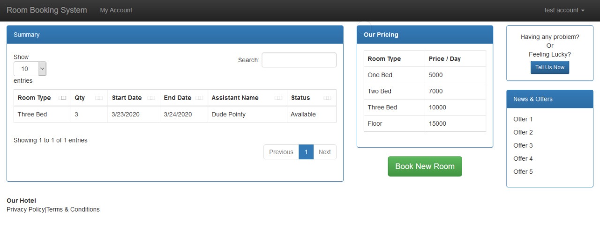Image resolution: width=600 pixels, height=229 pixels.
Task: Open the Terms & Conditions link
Action: 73,209
